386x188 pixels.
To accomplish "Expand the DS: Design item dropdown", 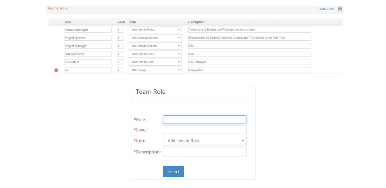I will point(155,70).
